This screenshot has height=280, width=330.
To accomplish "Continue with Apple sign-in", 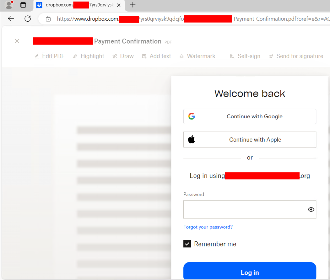I will click(250, 140).
